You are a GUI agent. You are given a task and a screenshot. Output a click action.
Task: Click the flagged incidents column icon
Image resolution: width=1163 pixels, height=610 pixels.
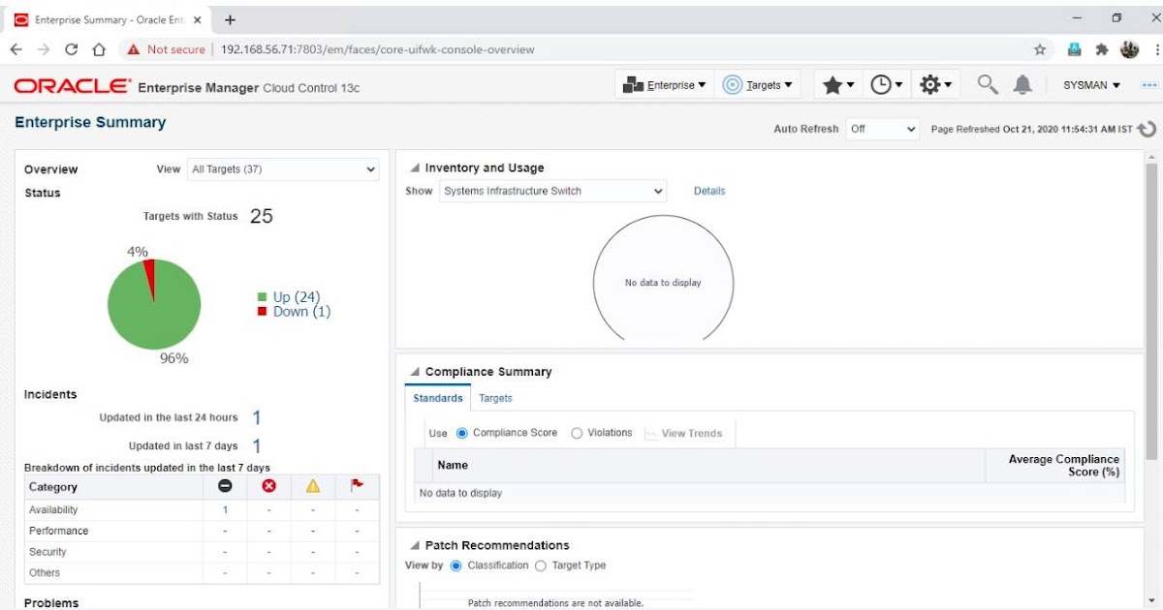coord(356,487)
